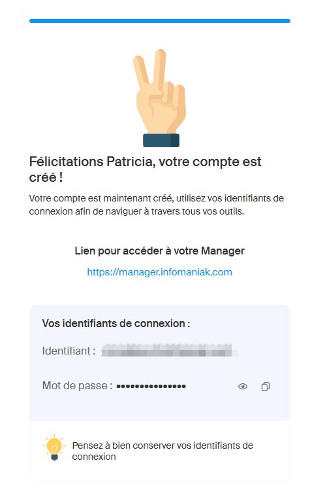
Task: Show the password with the eye icon
Action: pyautogui.click(x=243, y=386)
